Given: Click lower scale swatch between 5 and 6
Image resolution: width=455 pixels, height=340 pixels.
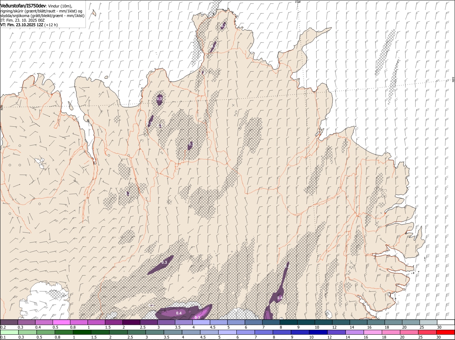Looking at the screenshot, I should click(x=228, y=333).
